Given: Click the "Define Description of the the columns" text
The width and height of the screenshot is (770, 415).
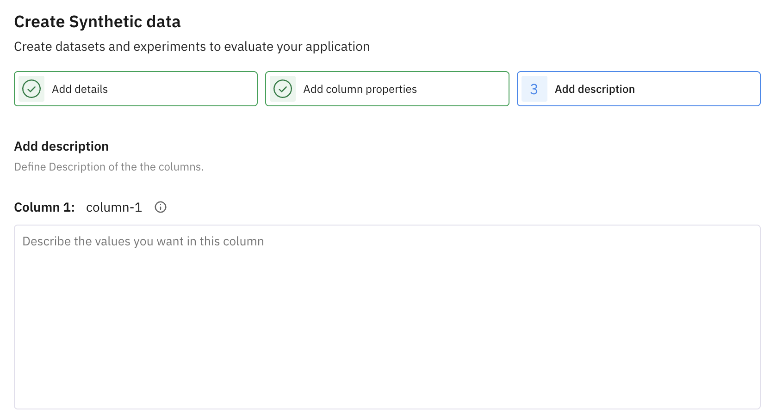Looking at the screenshot, I should pyautogui.click(x=109, y=167).
